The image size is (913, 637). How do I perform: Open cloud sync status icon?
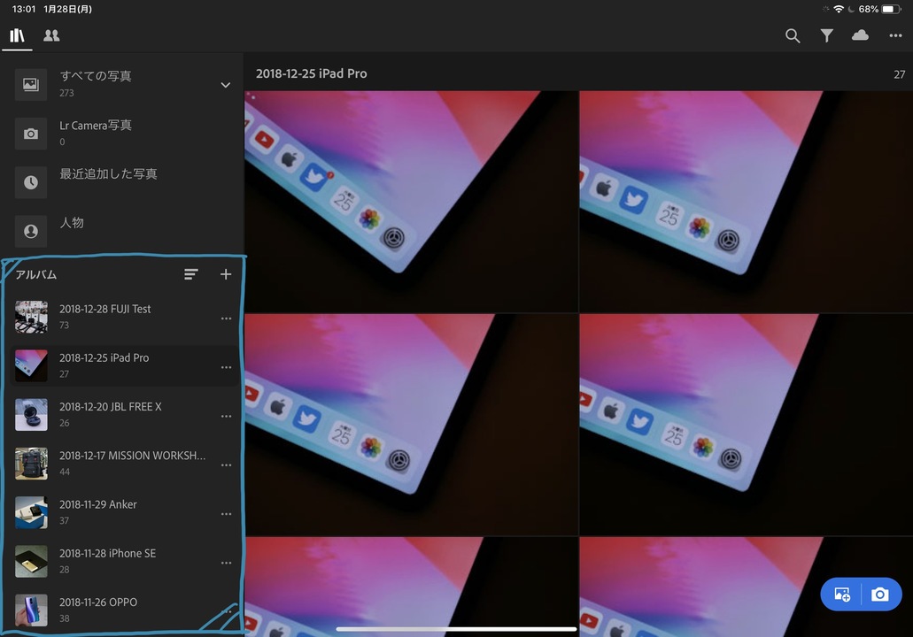(x=860, y=35)
